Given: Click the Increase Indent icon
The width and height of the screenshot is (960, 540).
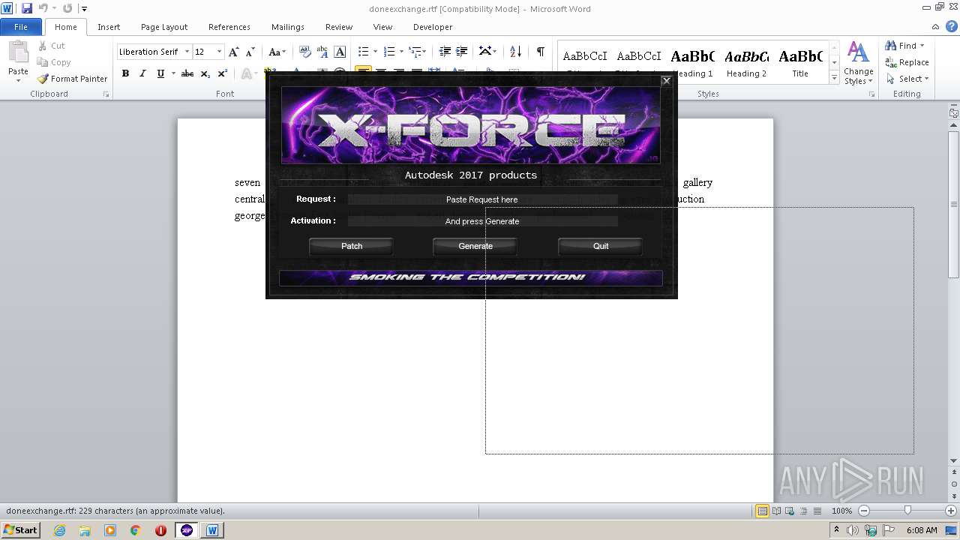Looking at the screenshot, I should 462,52.
